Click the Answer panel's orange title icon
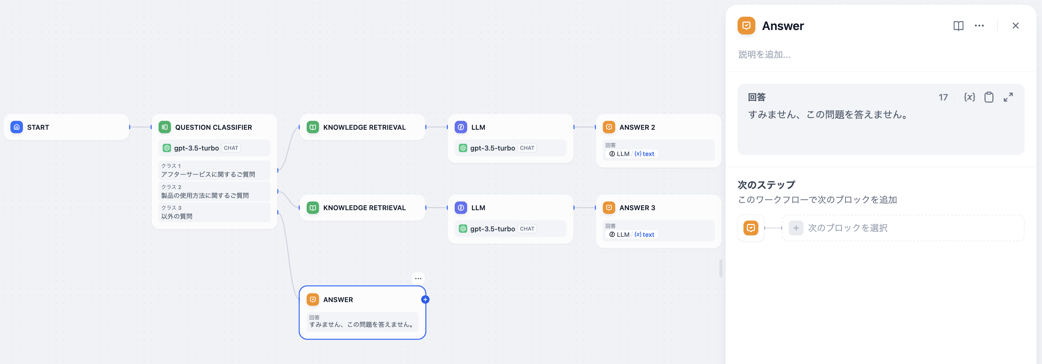The image size is (1042, 364). tap(746, 26)
